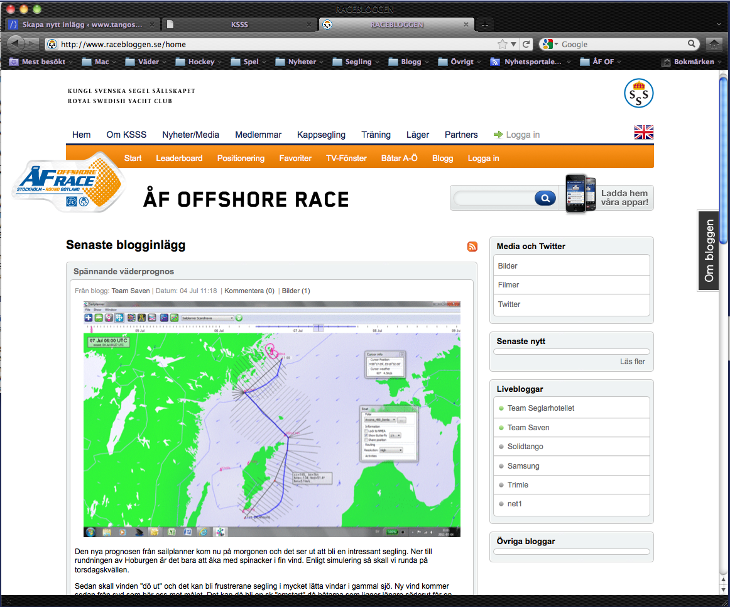Open Kappsegling menu item
The height and width of the screenshot is (607, 730).
[x=321, y=135]
